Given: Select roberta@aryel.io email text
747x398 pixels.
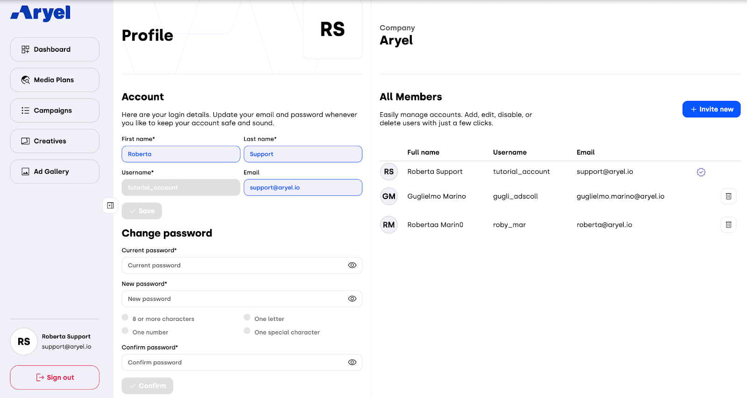Looking at the screenshot, I should [605, 225].
